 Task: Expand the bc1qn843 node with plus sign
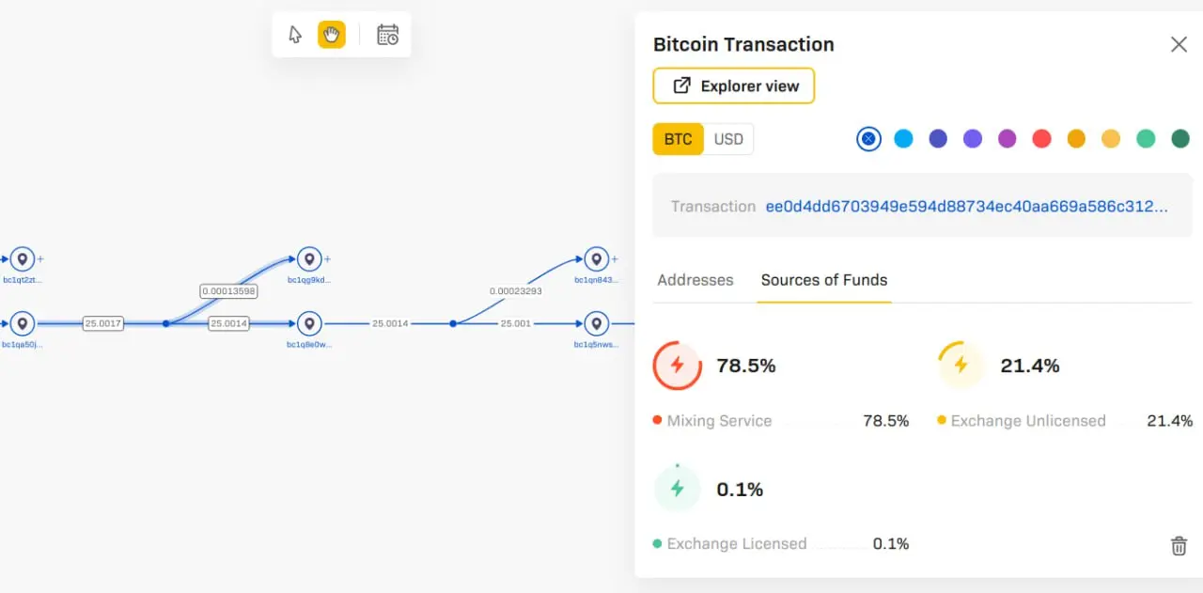[615, 259]
